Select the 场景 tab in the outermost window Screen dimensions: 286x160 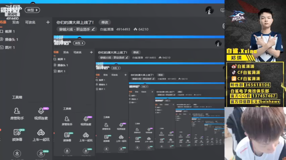coord(3,22)
